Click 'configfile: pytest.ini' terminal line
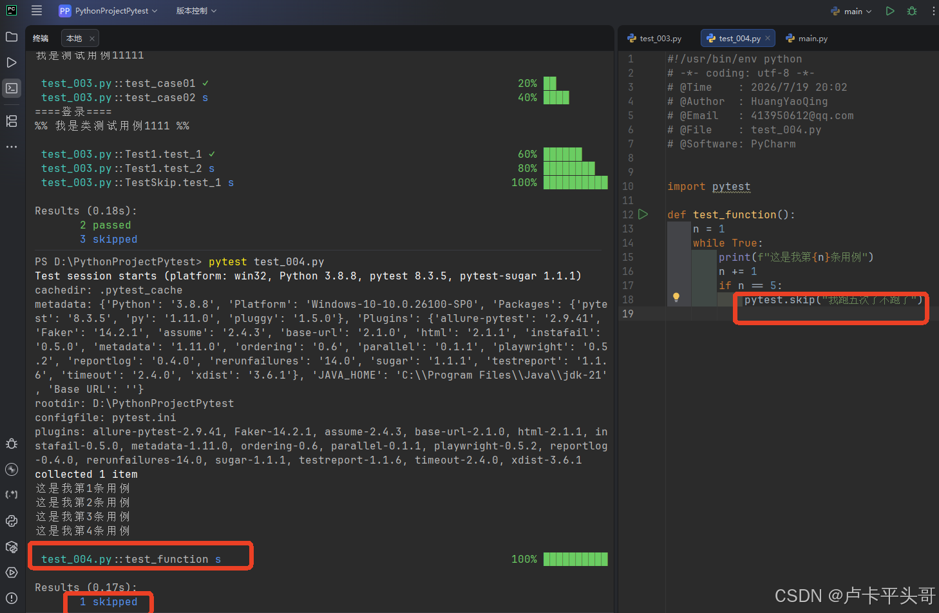The width and height of the screenshot is (939, 613). 106,418
